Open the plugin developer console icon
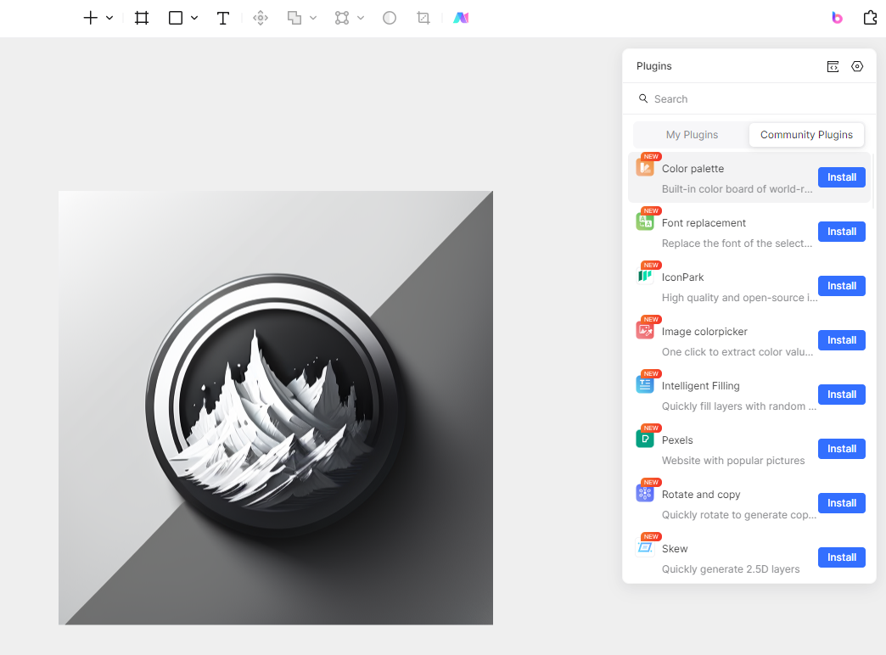 (x=833, y=67)
